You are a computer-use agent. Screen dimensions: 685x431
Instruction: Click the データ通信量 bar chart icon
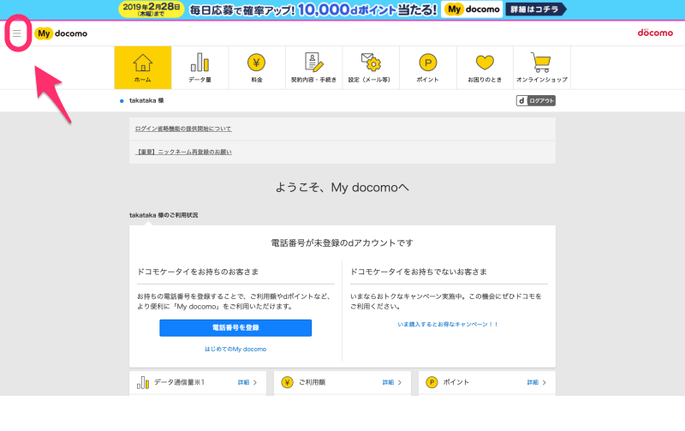pyautogui.click(x=143, y=382)
